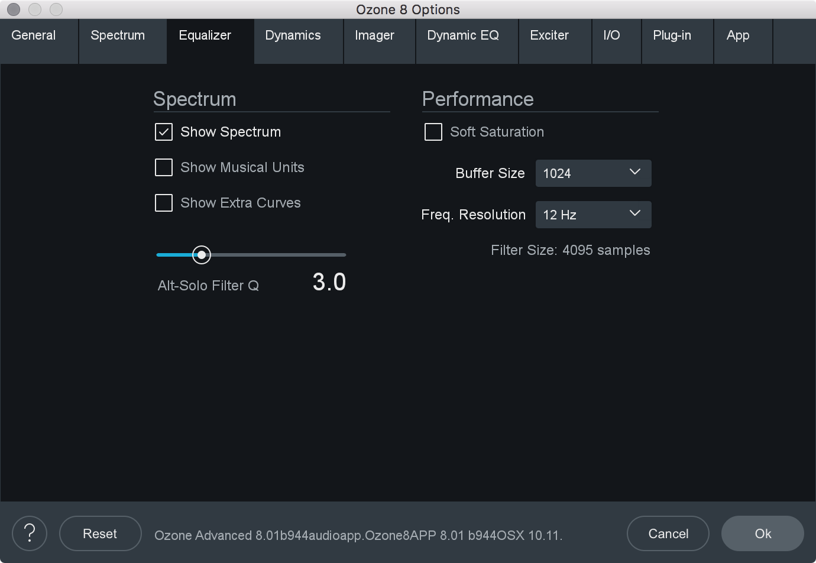The image size is (816, 563).
Task: Confirm settings with Ok
Action: point(762,533)
